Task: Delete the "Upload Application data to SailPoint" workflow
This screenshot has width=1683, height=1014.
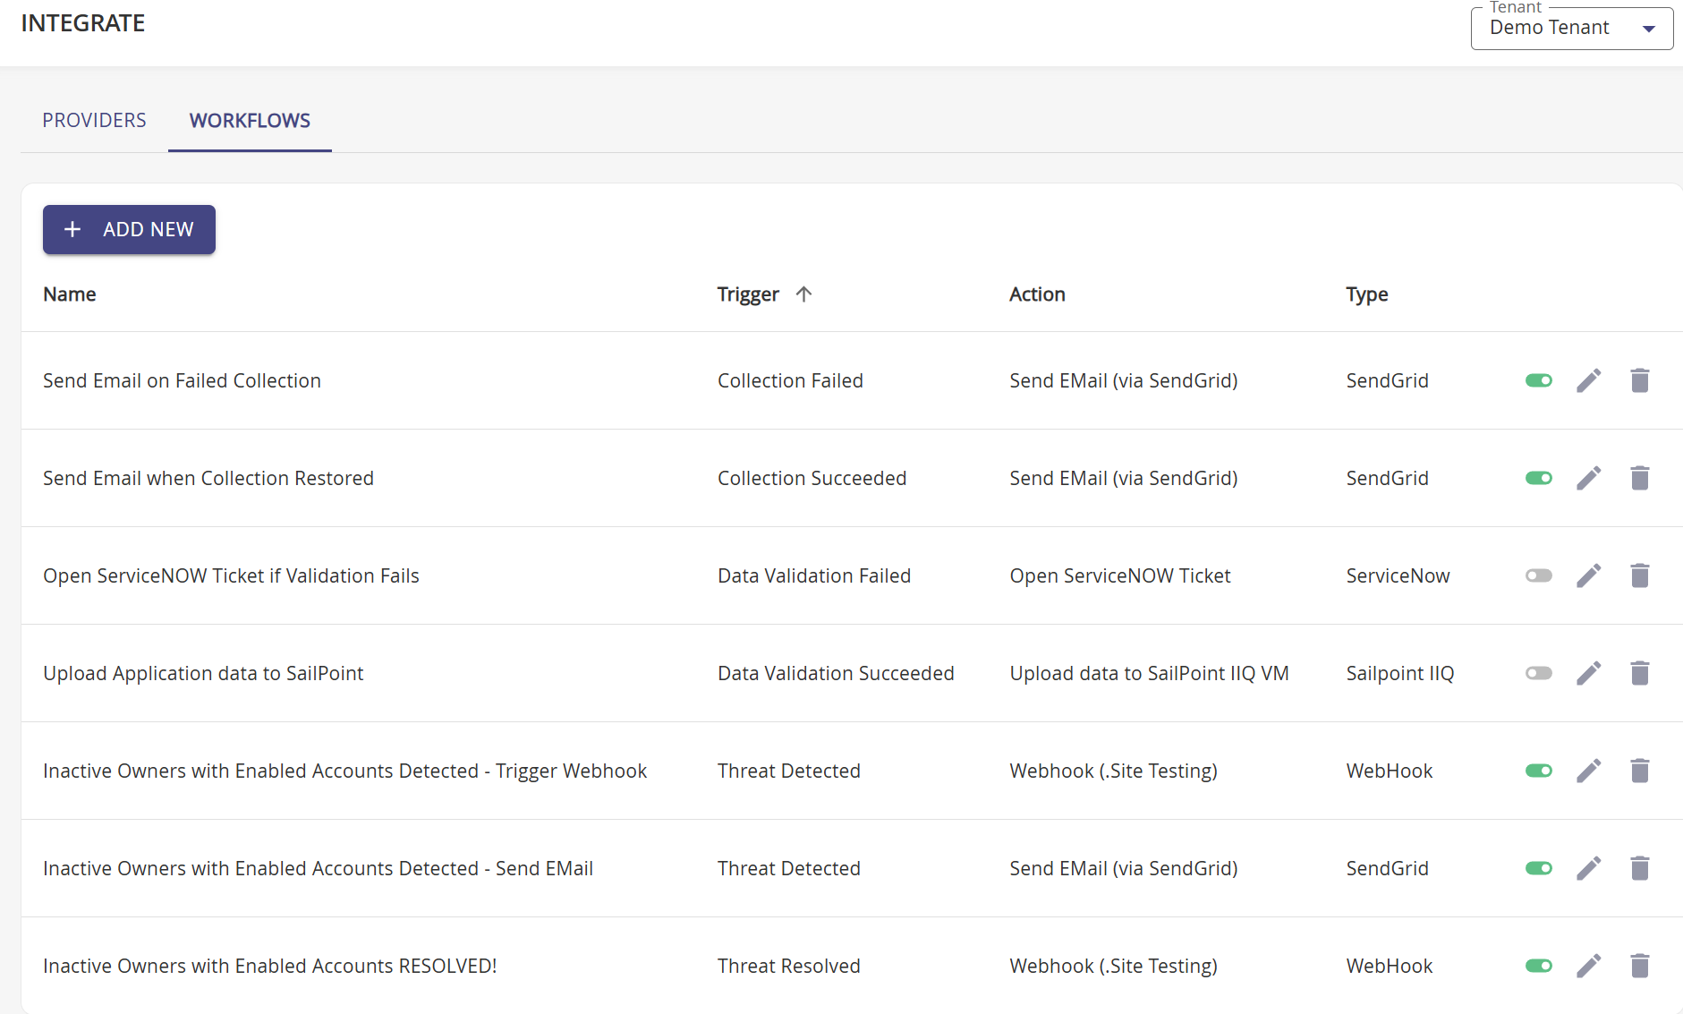Action: point(1640,673)
